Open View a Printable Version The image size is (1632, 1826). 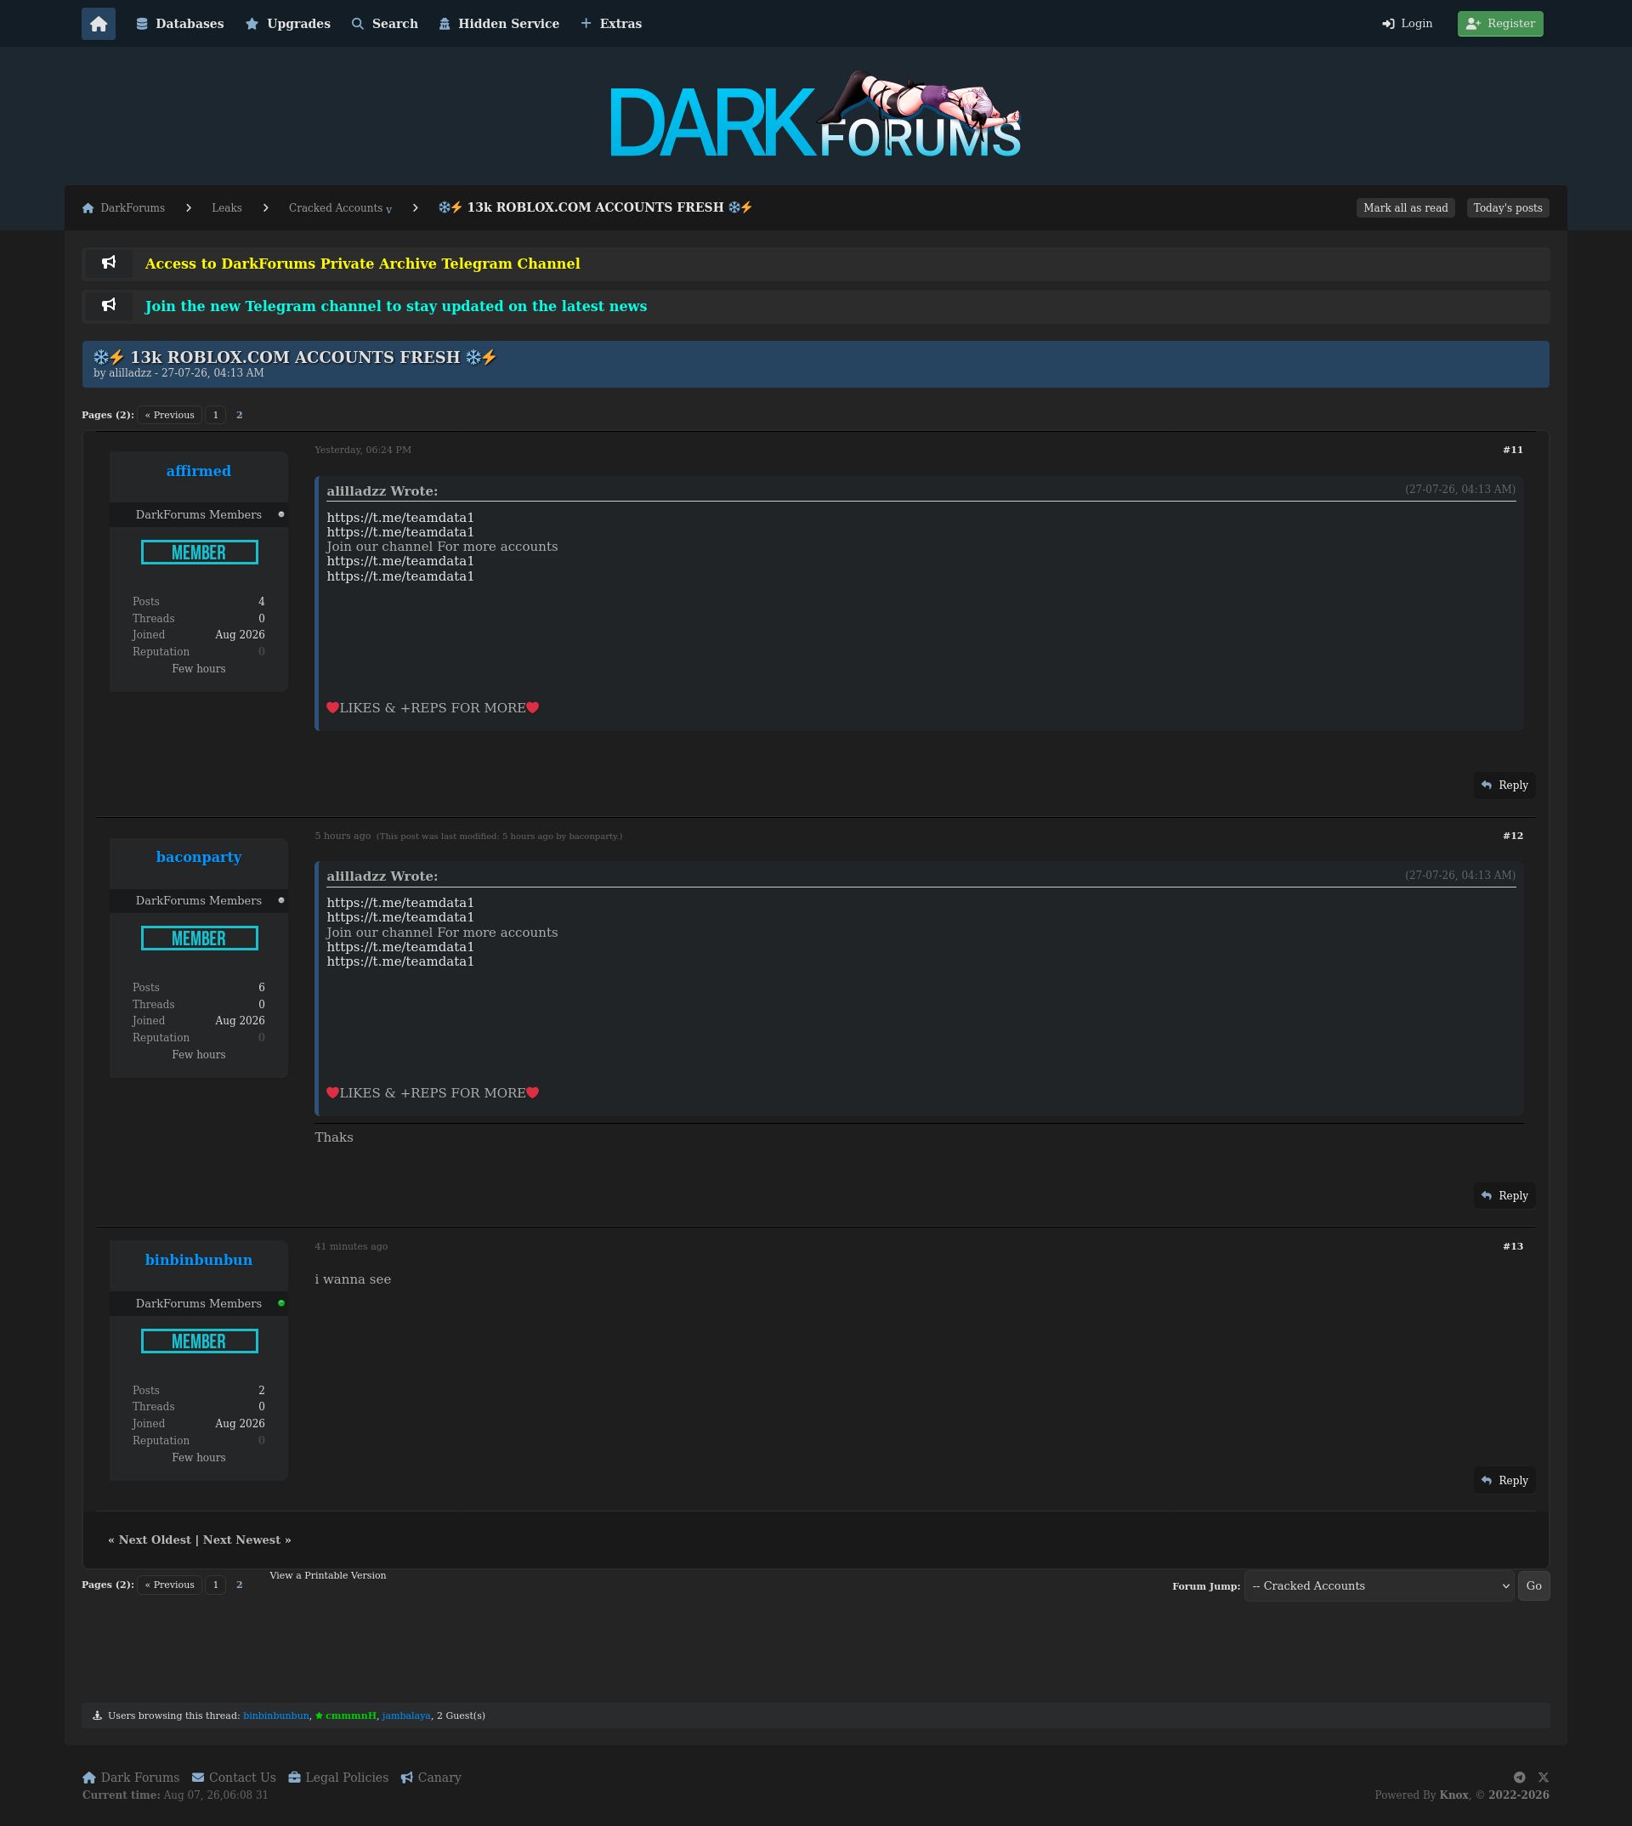(x=328, y=1576)
